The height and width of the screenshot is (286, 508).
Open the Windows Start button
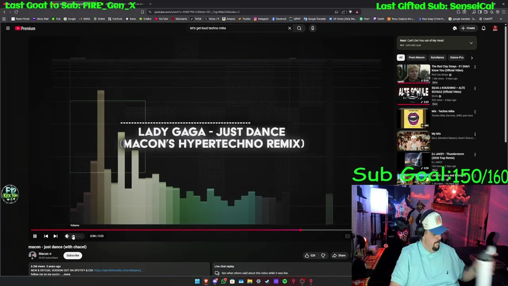coord(197,281)
